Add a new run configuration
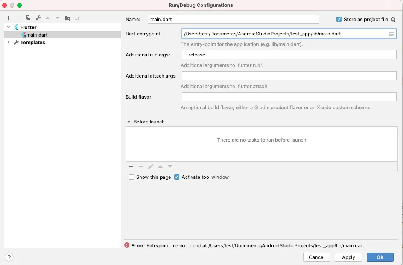The image size is (403, 265). [x=9, y=18]
